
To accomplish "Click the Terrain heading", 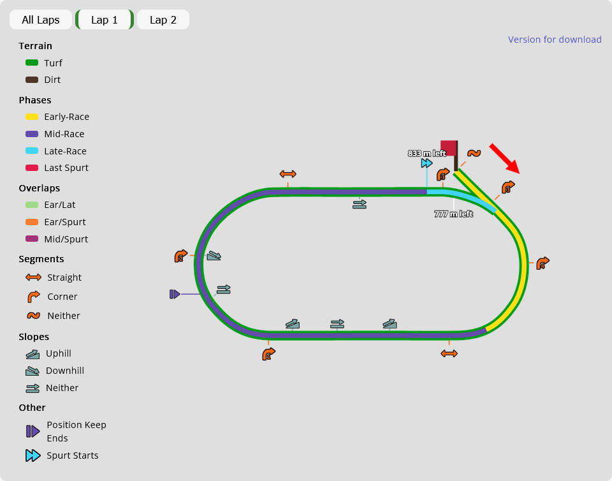I will click(x=36, y=46).
